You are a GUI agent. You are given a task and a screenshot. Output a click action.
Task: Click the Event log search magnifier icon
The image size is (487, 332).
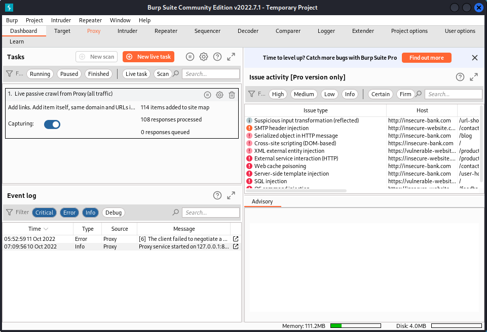tap(176, 212)
